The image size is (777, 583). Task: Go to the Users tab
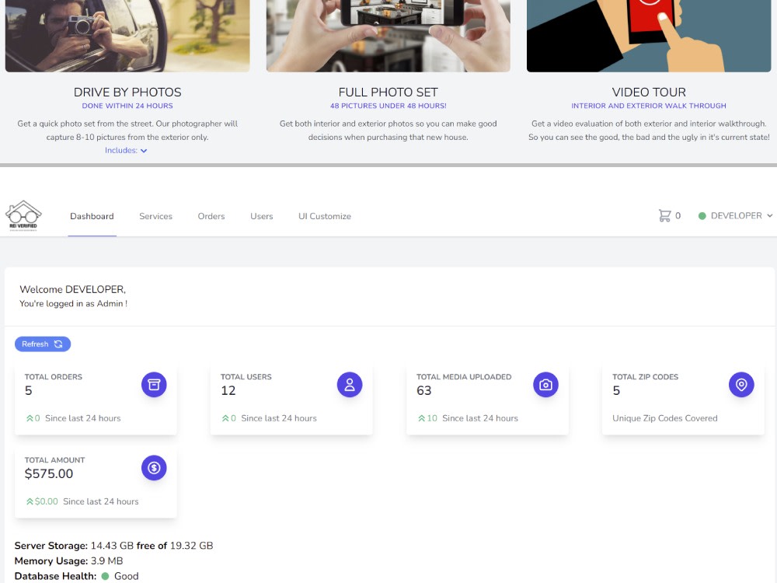tap(262, 216)
